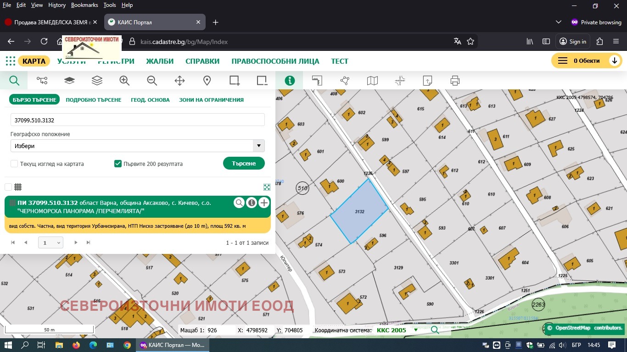
Task: Open the map export document icon
Action: point(427,80)
